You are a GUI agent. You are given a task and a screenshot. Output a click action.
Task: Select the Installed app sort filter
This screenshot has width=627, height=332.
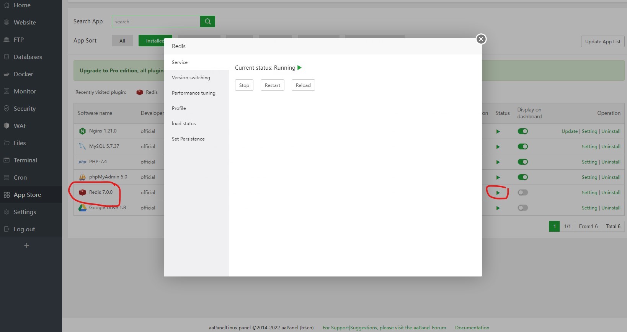pos(155,41)
